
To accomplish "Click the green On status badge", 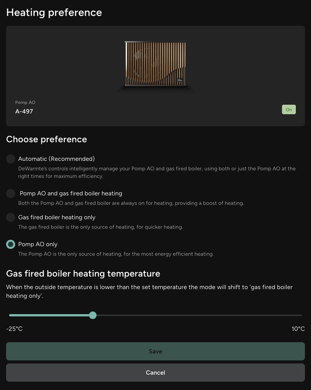I will click(x=289, y=110).
